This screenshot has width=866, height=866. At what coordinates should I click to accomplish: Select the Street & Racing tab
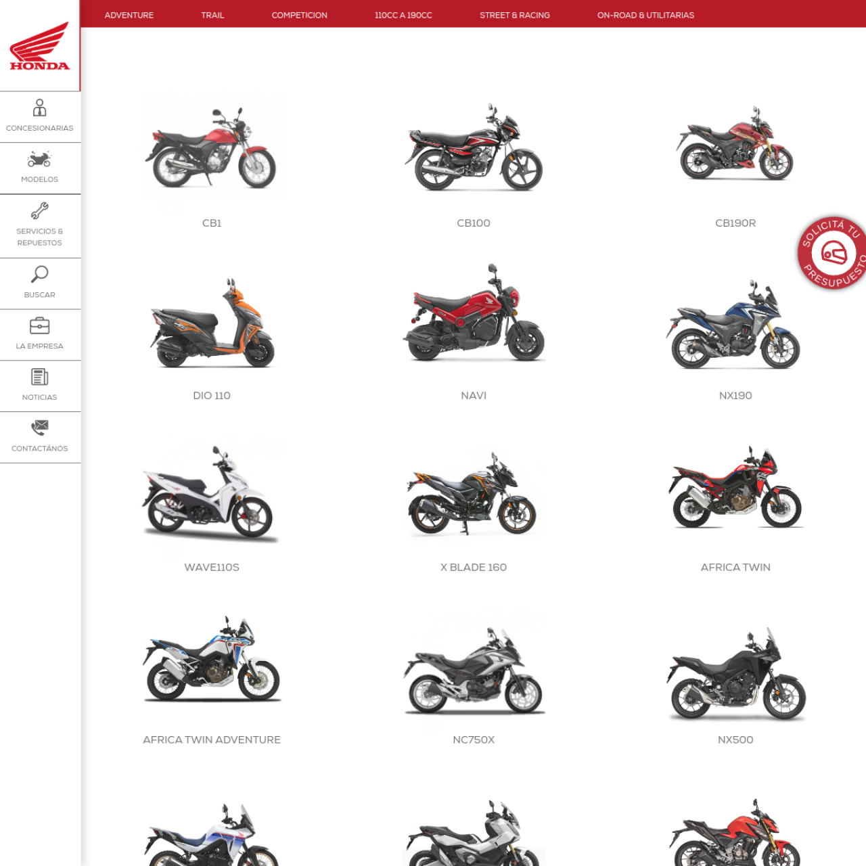point(515,15)
